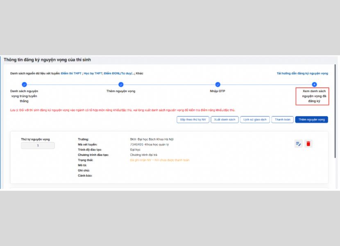Click the Thanh toán button
Viewport: 340px width, 246px height.
click(282, 120)
